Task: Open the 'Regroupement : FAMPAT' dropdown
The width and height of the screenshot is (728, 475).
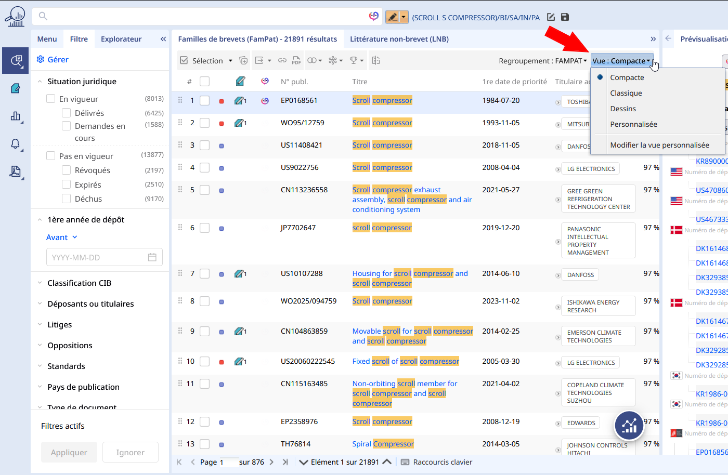Action: [x=542, y=61]
